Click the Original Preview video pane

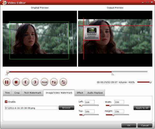point(40,39)
